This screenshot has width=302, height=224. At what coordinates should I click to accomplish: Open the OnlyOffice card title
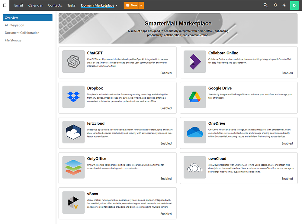[x=97, y=159]
